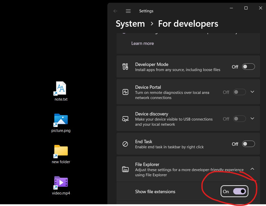Click the Device discovery icon

tap(125, 119)
